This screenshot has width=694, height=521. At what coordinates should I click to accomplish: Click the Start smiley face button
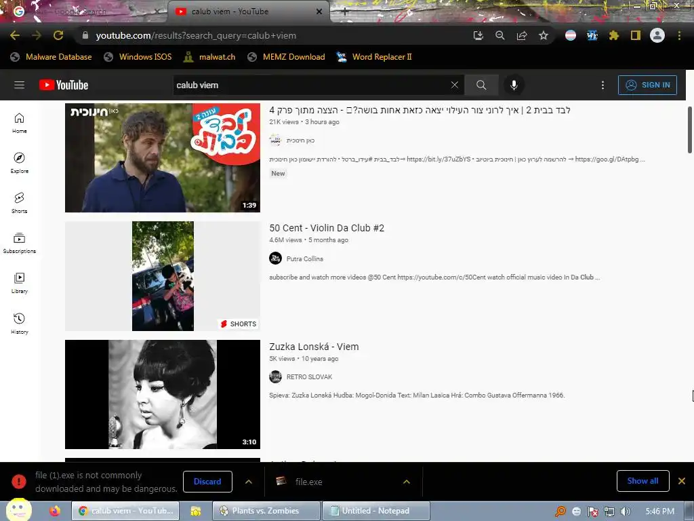pos(18,509)
